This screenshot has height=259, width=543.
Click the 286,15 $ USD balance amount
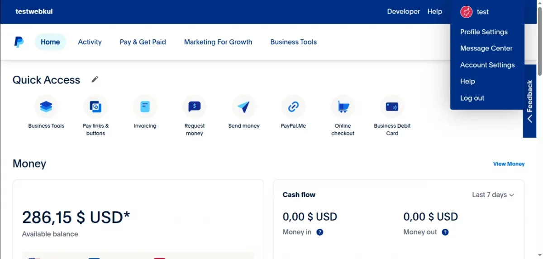tap(76, 217)
